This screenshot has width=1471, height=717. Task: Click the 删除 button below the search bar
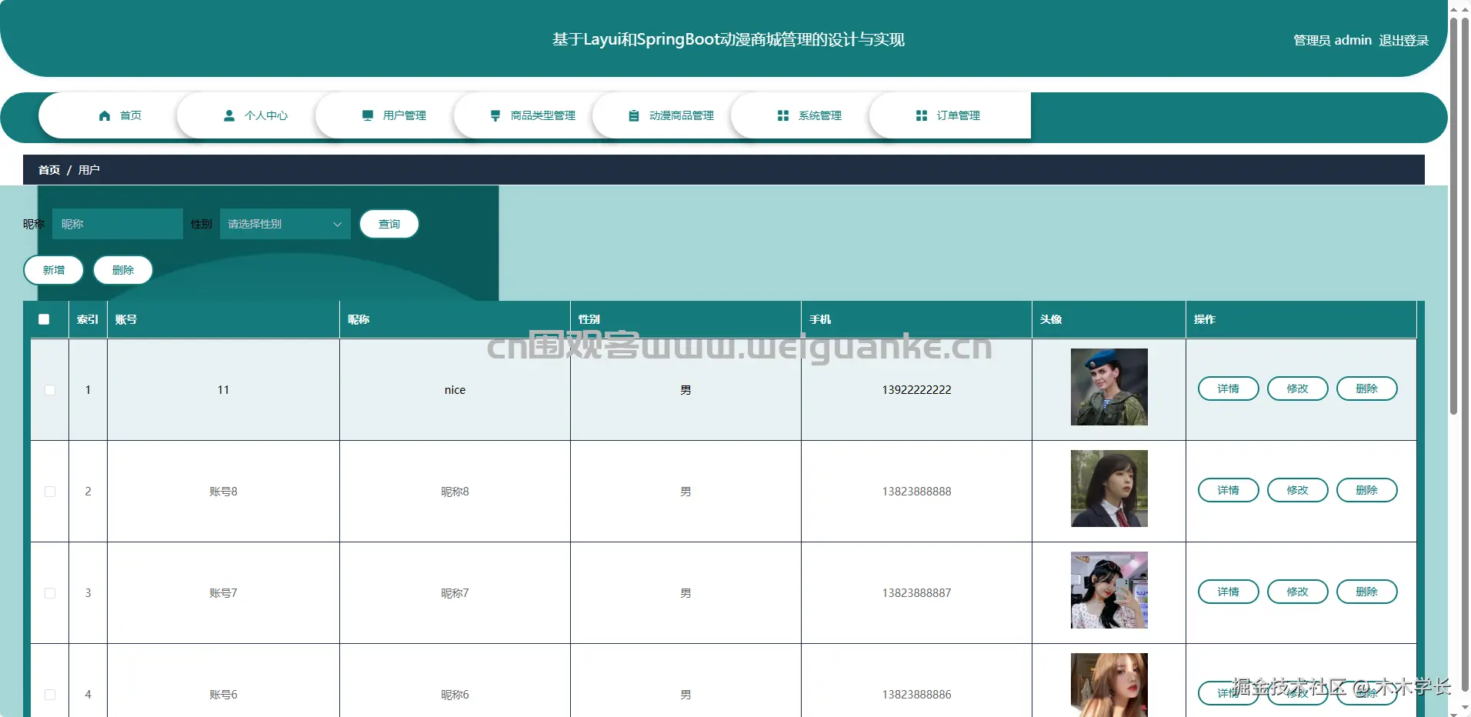pos(123,270)
